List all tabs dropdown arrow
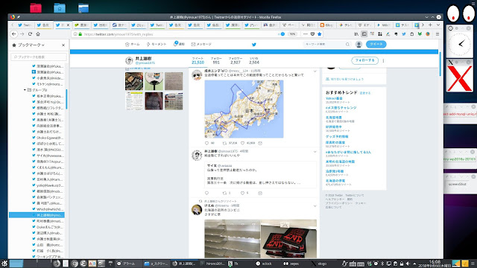 coord(438,25)
